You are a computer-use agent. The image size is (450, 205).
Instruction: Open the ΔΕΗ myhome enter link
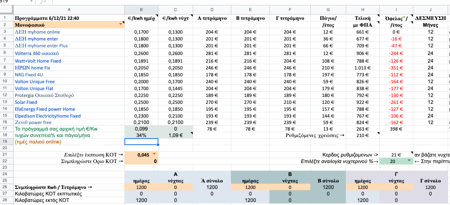coord(36,39)
